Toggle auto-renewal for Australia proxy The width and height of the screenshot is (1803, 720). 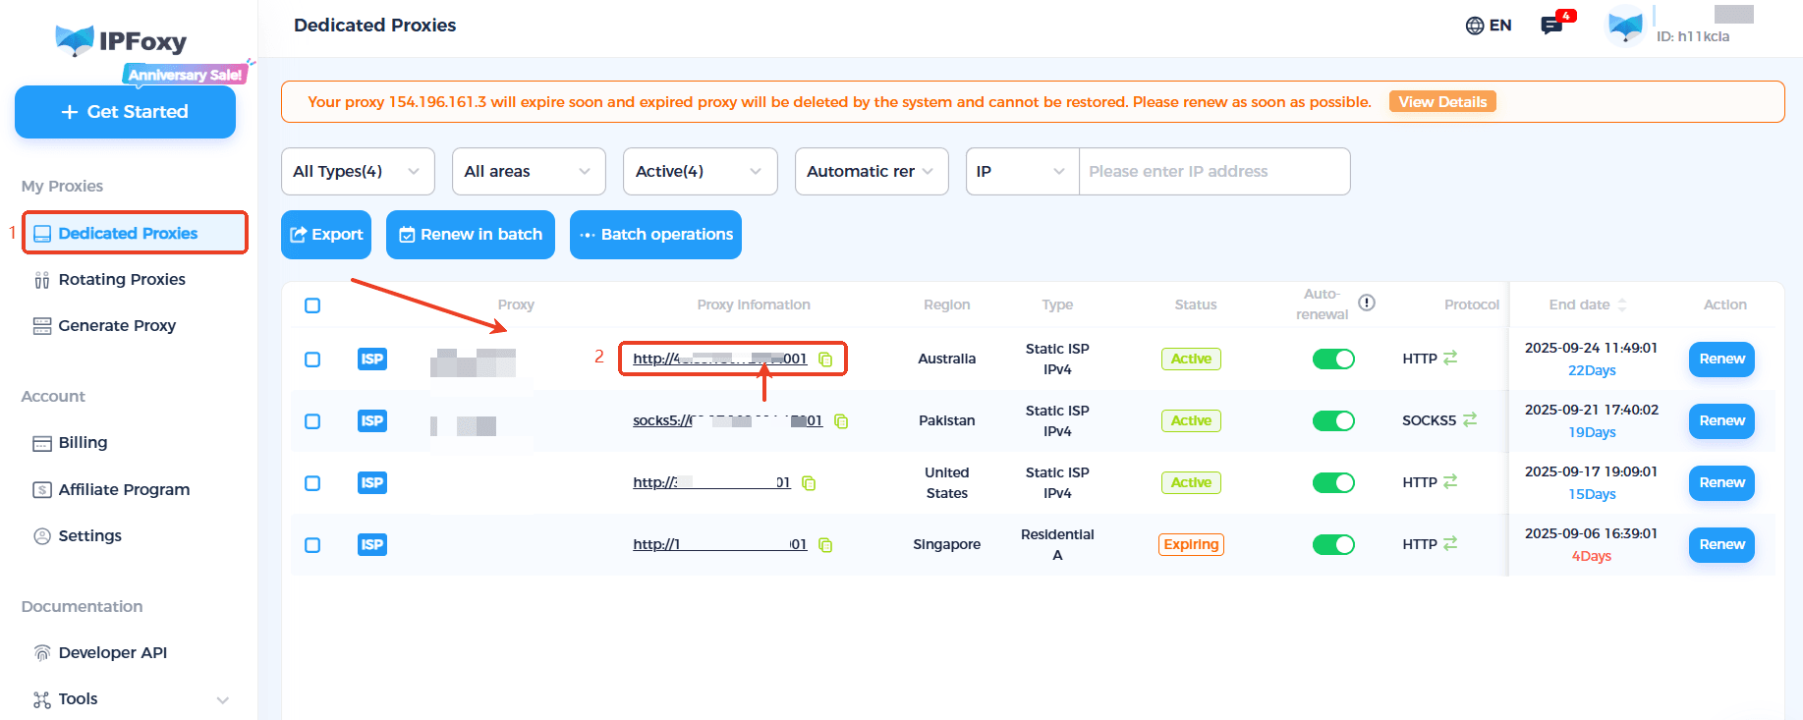(x=1333, y=360)
